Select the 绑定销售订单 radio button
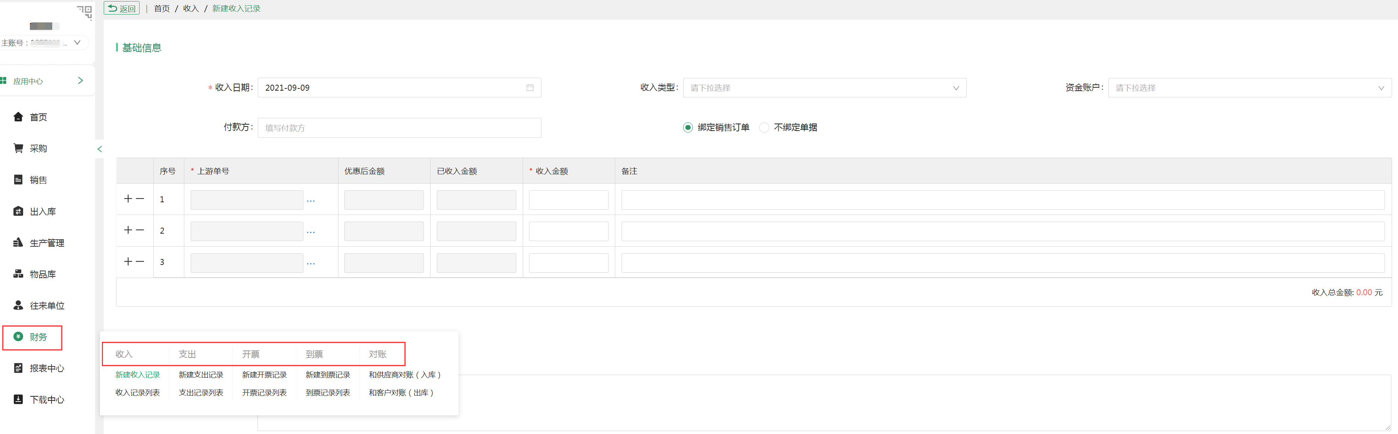 click(x=688, y=128)
